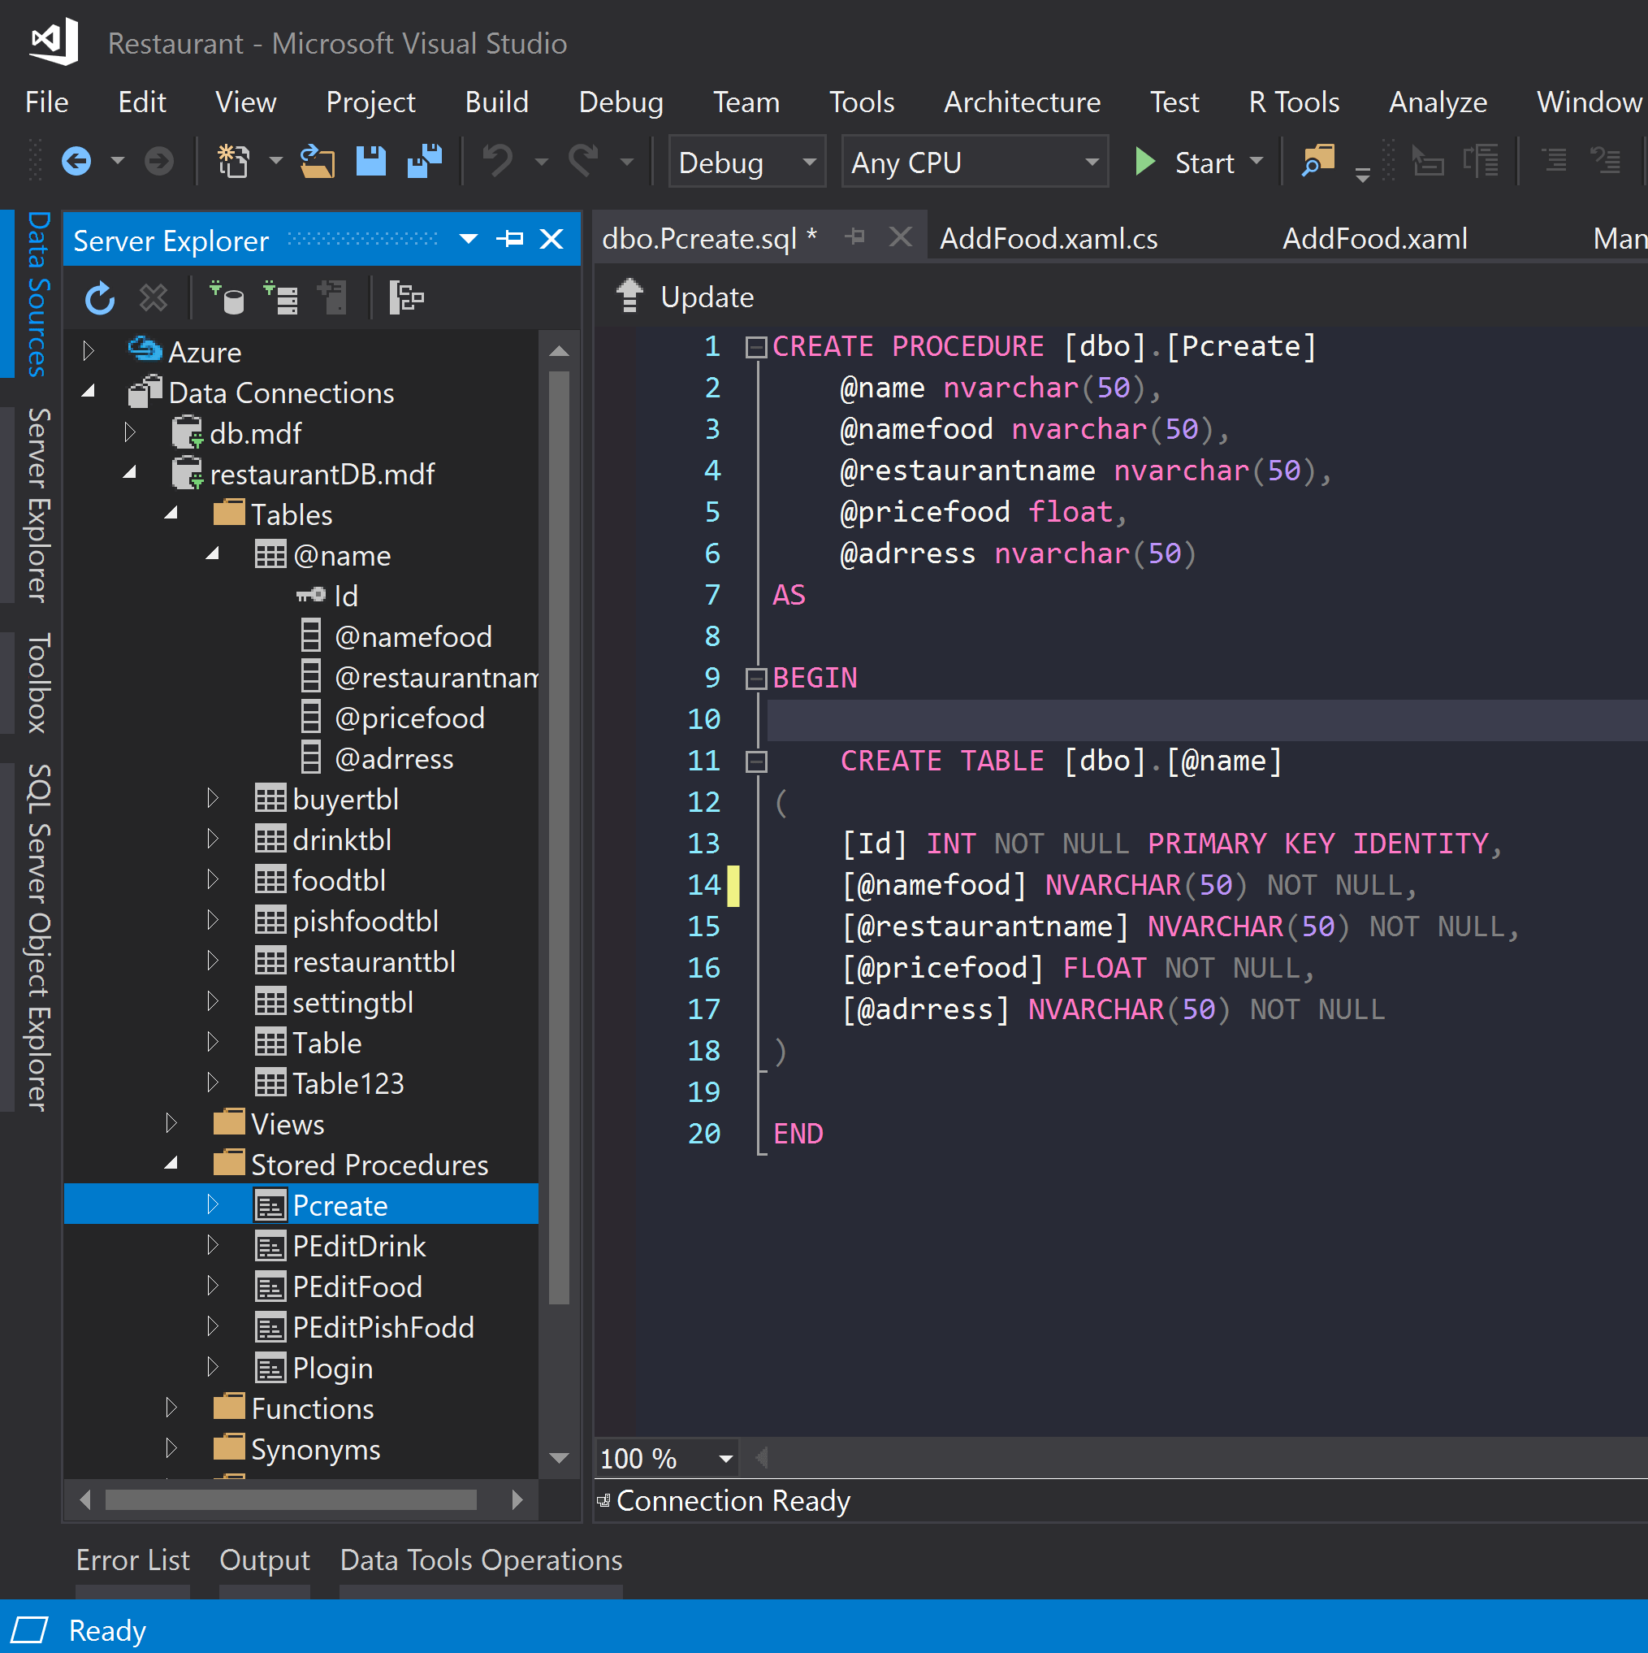Toggle Server Explorer auto-hide pin
This screenshot has width=1648, height=1653.
tap(510, 239)
